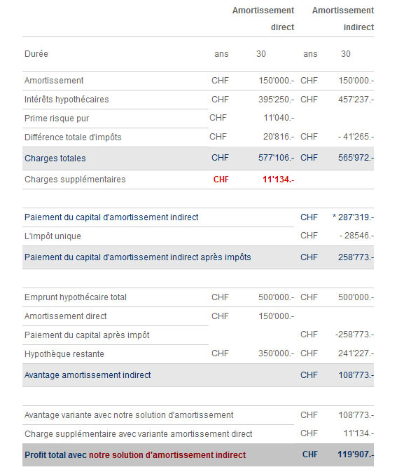
Task: Click Paiement du capital d'amortissement indirect heading
Action: [x=111, y=217]
